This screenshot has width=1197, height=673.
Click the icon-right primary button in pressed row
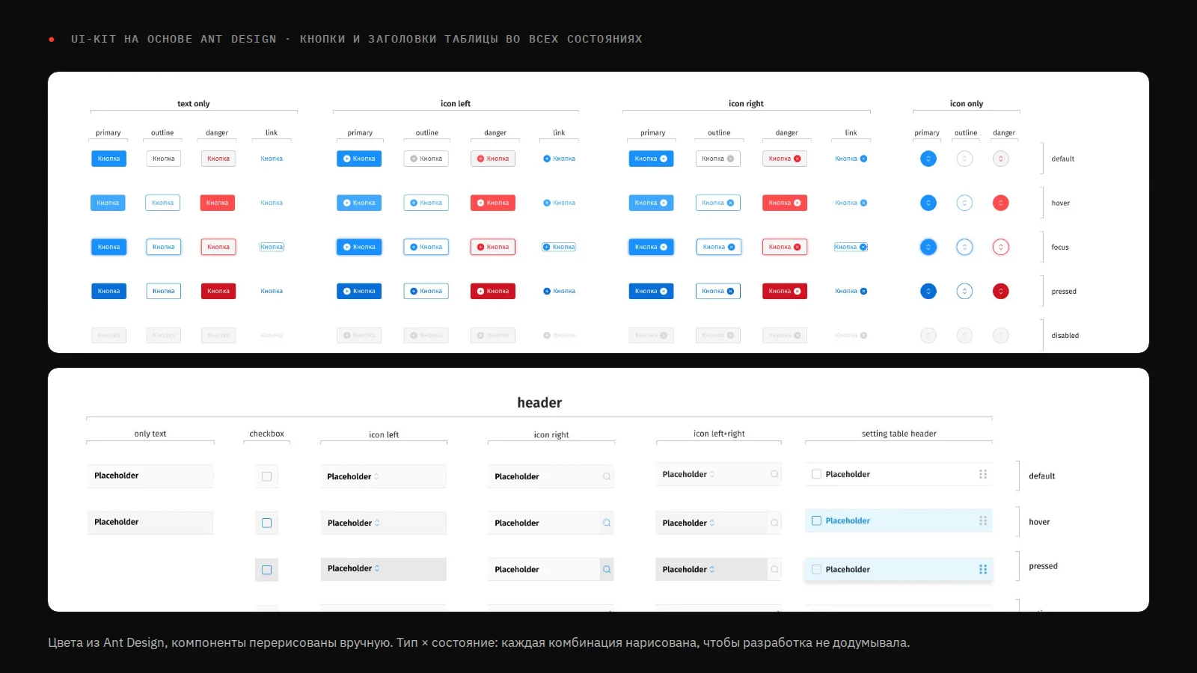[651, 291]
